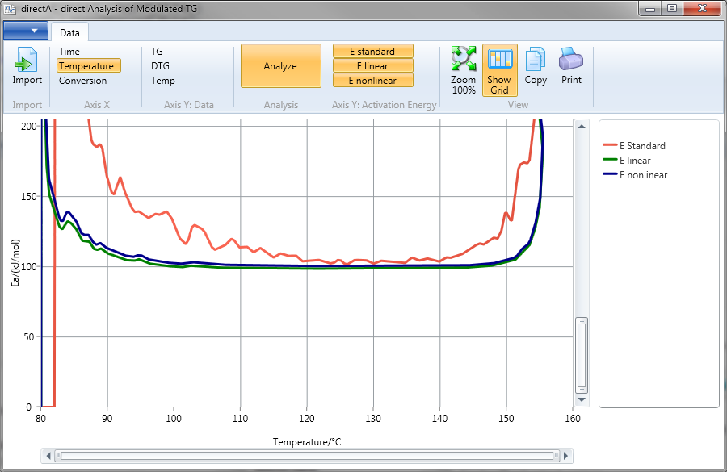Minimize the directA window

click(x=650, y=9)
